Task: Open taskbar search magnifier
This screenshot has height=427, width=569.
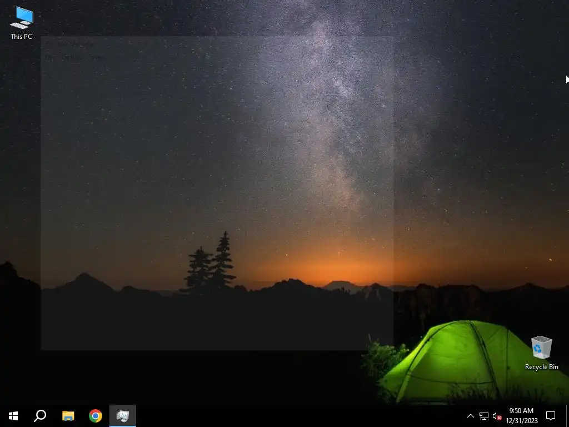Action: (x=40, y=416)
